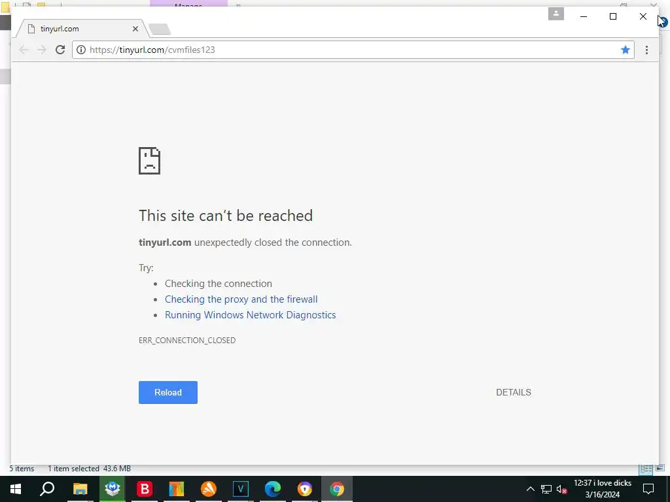Open the V app in taskbar
670x502 pixels.
tap(241, 489)
